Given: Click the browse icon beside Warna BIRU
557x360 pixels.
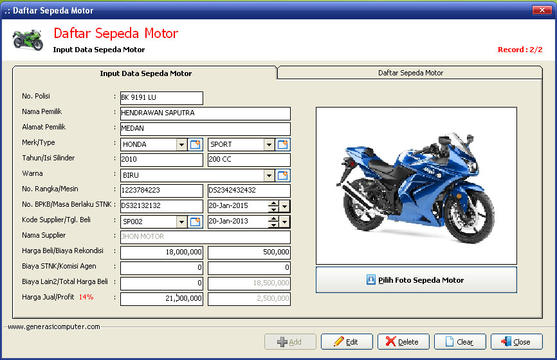Looking at the screenshot, I should 283,175.
